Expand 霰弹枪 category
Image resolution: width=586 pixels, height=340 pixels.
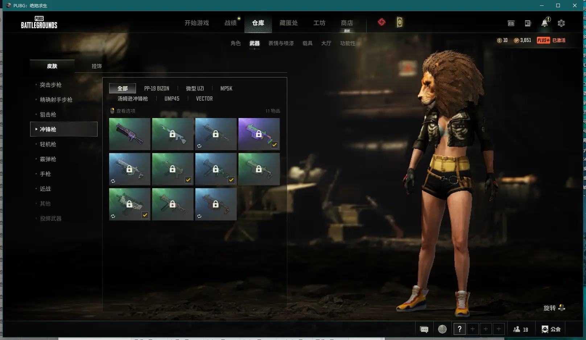[x=48, y=159]
